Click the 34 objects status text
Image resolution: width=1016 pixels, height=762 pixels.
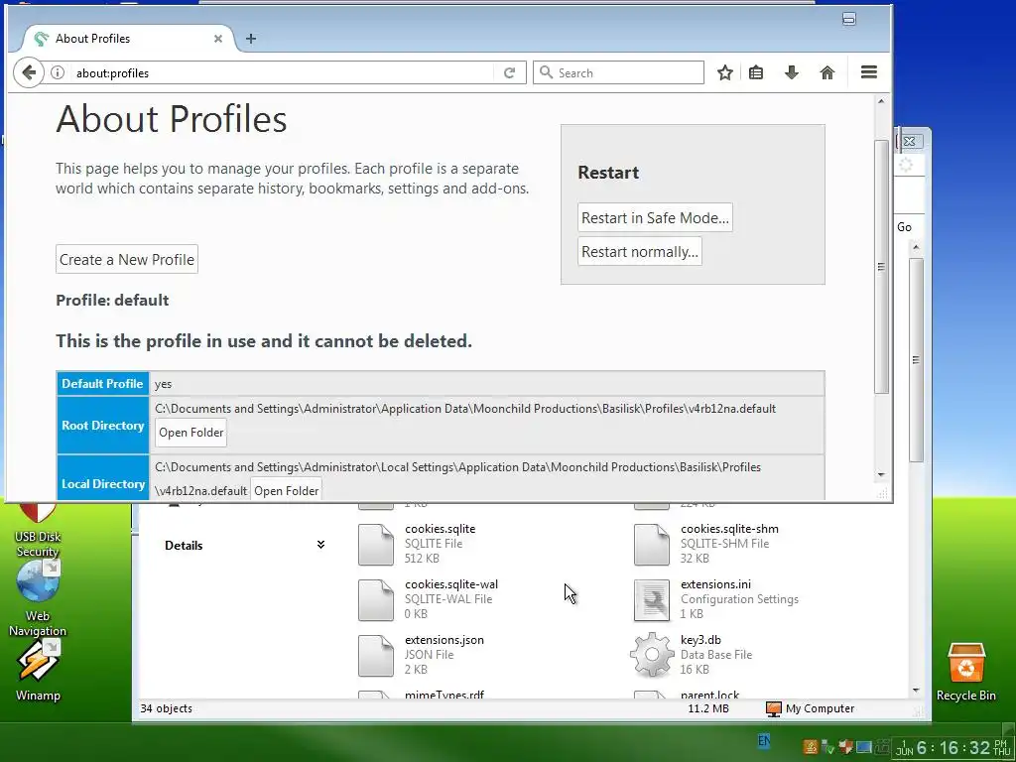click(167, 708)
